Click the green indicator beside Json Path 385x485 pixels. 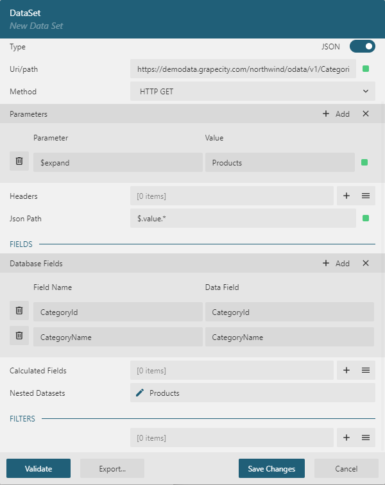pyautogui.click(x=366, y=218)
